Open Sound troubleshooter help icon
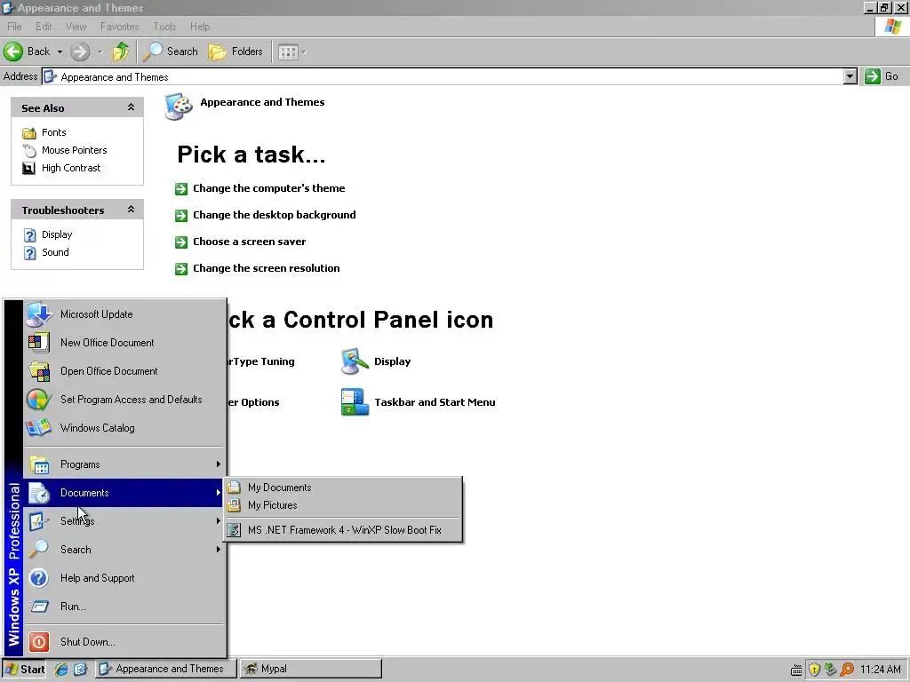Image resolution: width=910 pixels, height=682 pixels. click(x=29, y=253)
